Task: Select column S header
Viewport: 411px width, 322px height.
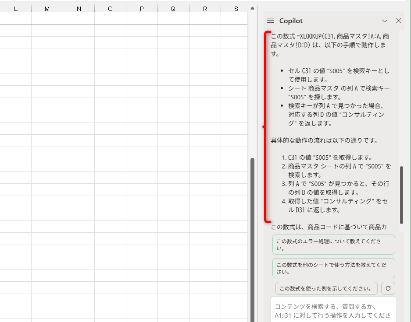Action: 236,7
